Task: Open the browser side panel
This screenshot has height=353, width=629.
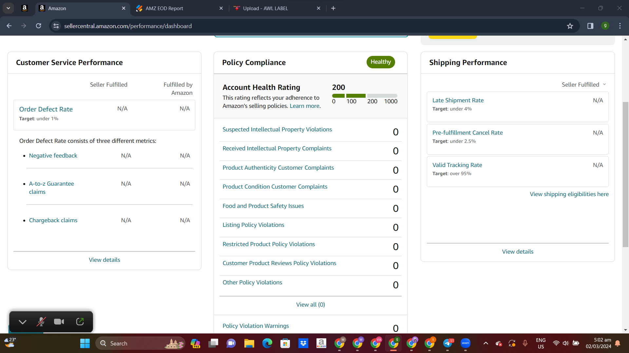Action: coord(590,26)
